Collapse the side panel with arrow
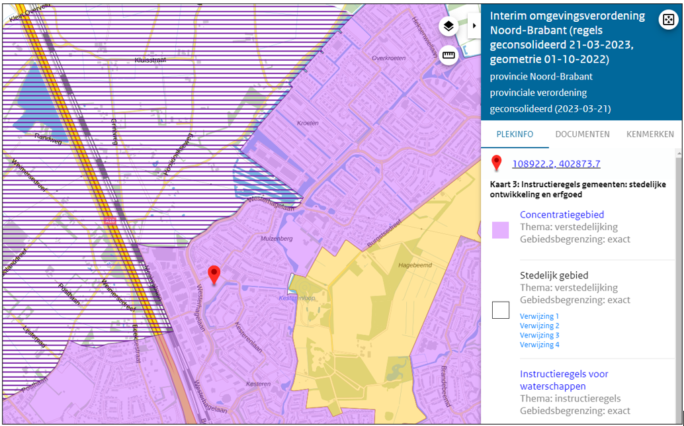 474,27
